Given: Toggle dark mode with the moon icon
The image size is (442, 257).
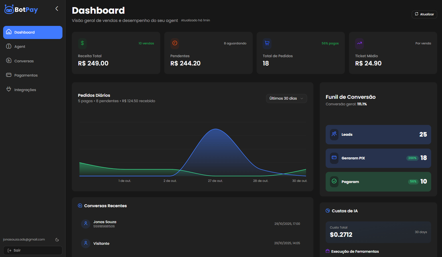Looking at the screenshot, I should 57,239.
